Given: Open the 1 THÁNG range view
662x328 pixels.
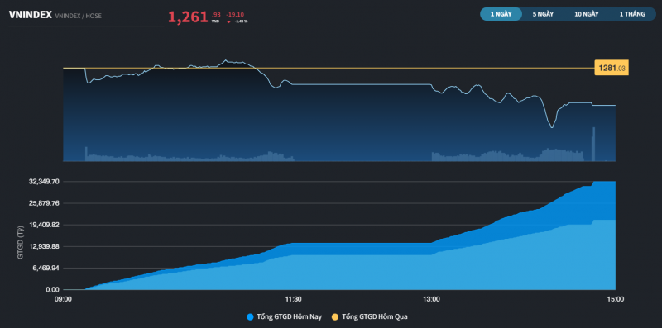Looking at the screenshot, I should coord(632,14).
